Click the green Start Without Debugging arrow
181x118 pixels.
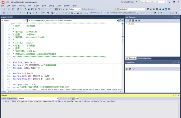63,9
